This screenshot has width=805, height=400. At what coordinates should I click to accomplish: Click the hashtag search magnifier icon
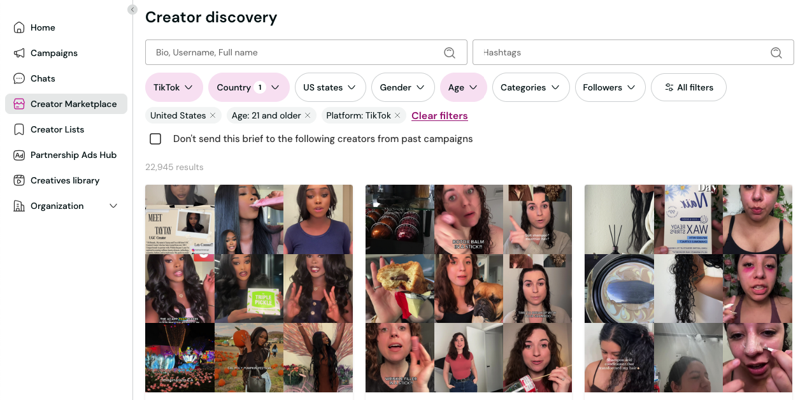tap(776, 52)
